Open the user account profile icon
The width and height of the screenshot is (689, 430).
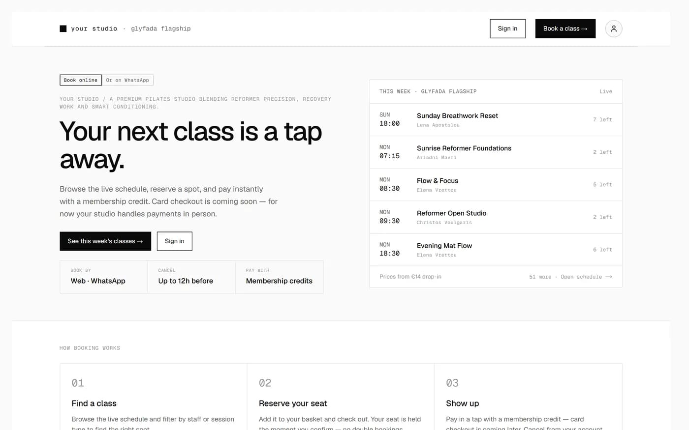point(614,29)
